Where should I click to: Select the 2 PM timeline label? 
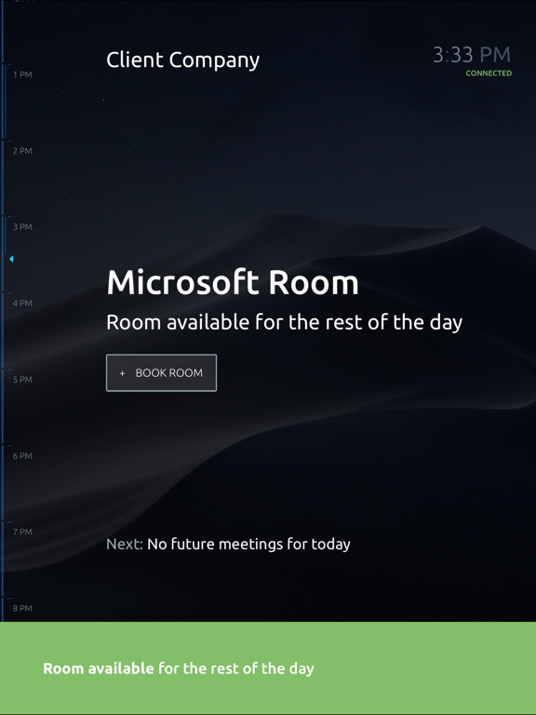pos(22,151)
